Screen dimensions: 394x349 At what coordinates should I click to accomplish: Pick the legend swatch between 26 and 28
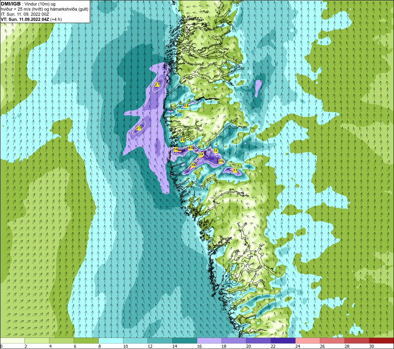coord(333,340)
